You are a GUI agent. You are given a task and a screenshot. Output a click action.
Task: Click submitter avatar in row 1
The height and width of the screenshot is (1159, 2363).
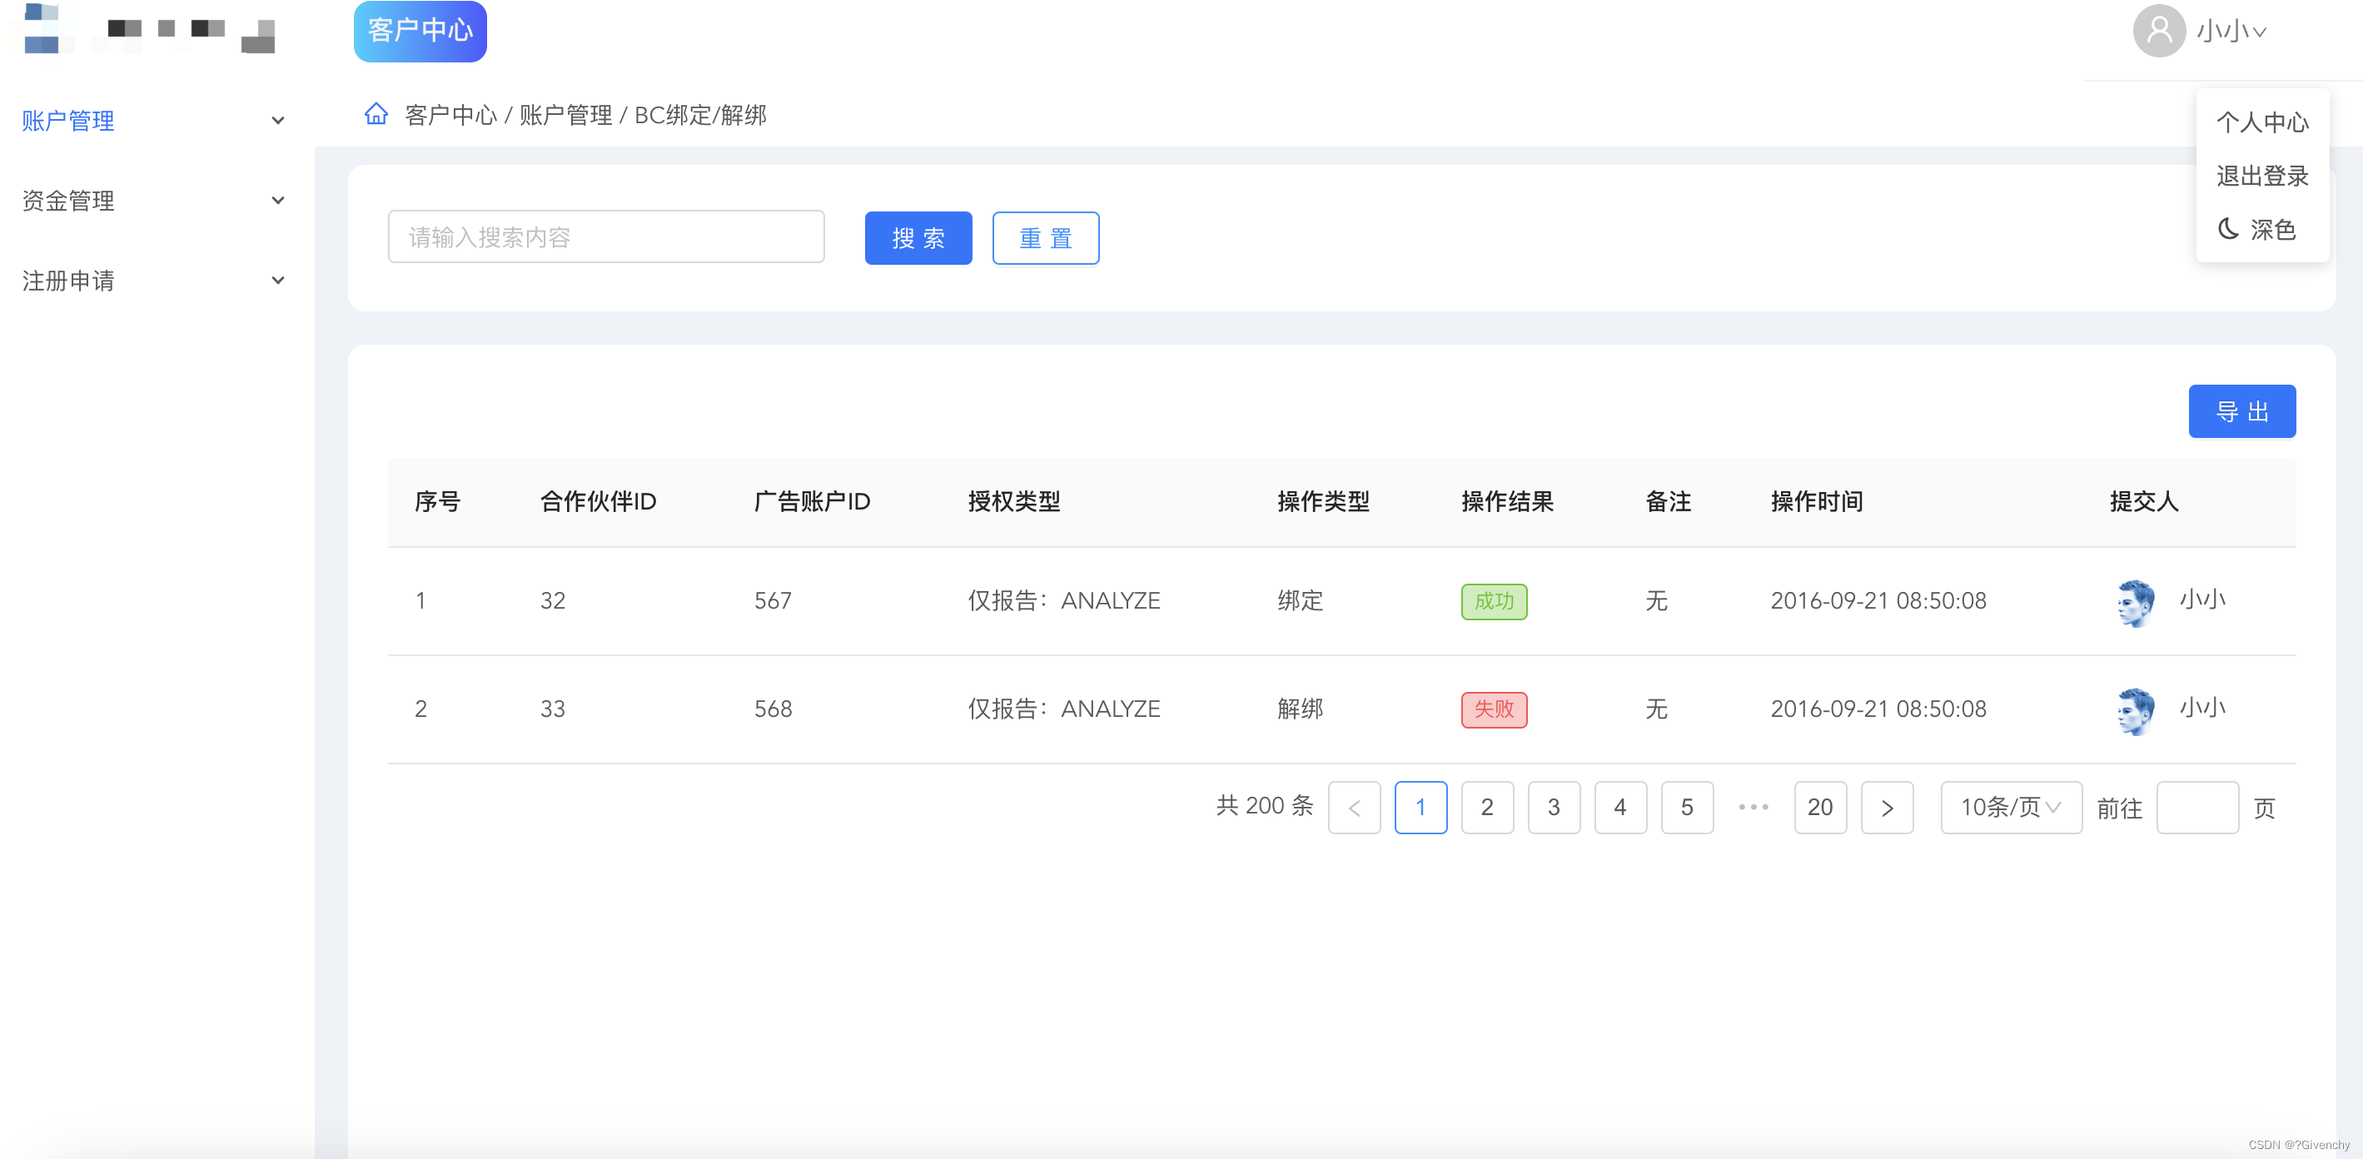point(2136,602)
